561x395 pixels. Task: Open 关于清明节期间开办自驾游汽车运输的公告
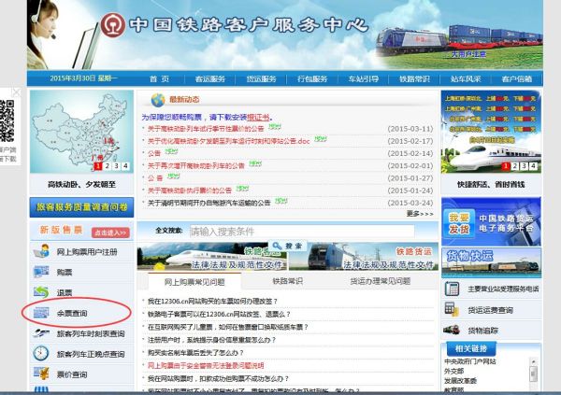(x=209, y=203)
